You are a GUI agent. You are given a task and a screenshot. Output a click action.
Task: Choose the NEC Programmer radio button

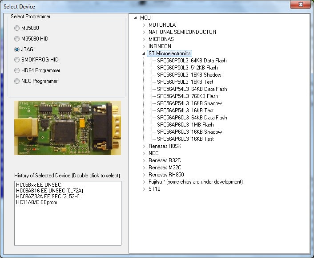tap(17, 81)
